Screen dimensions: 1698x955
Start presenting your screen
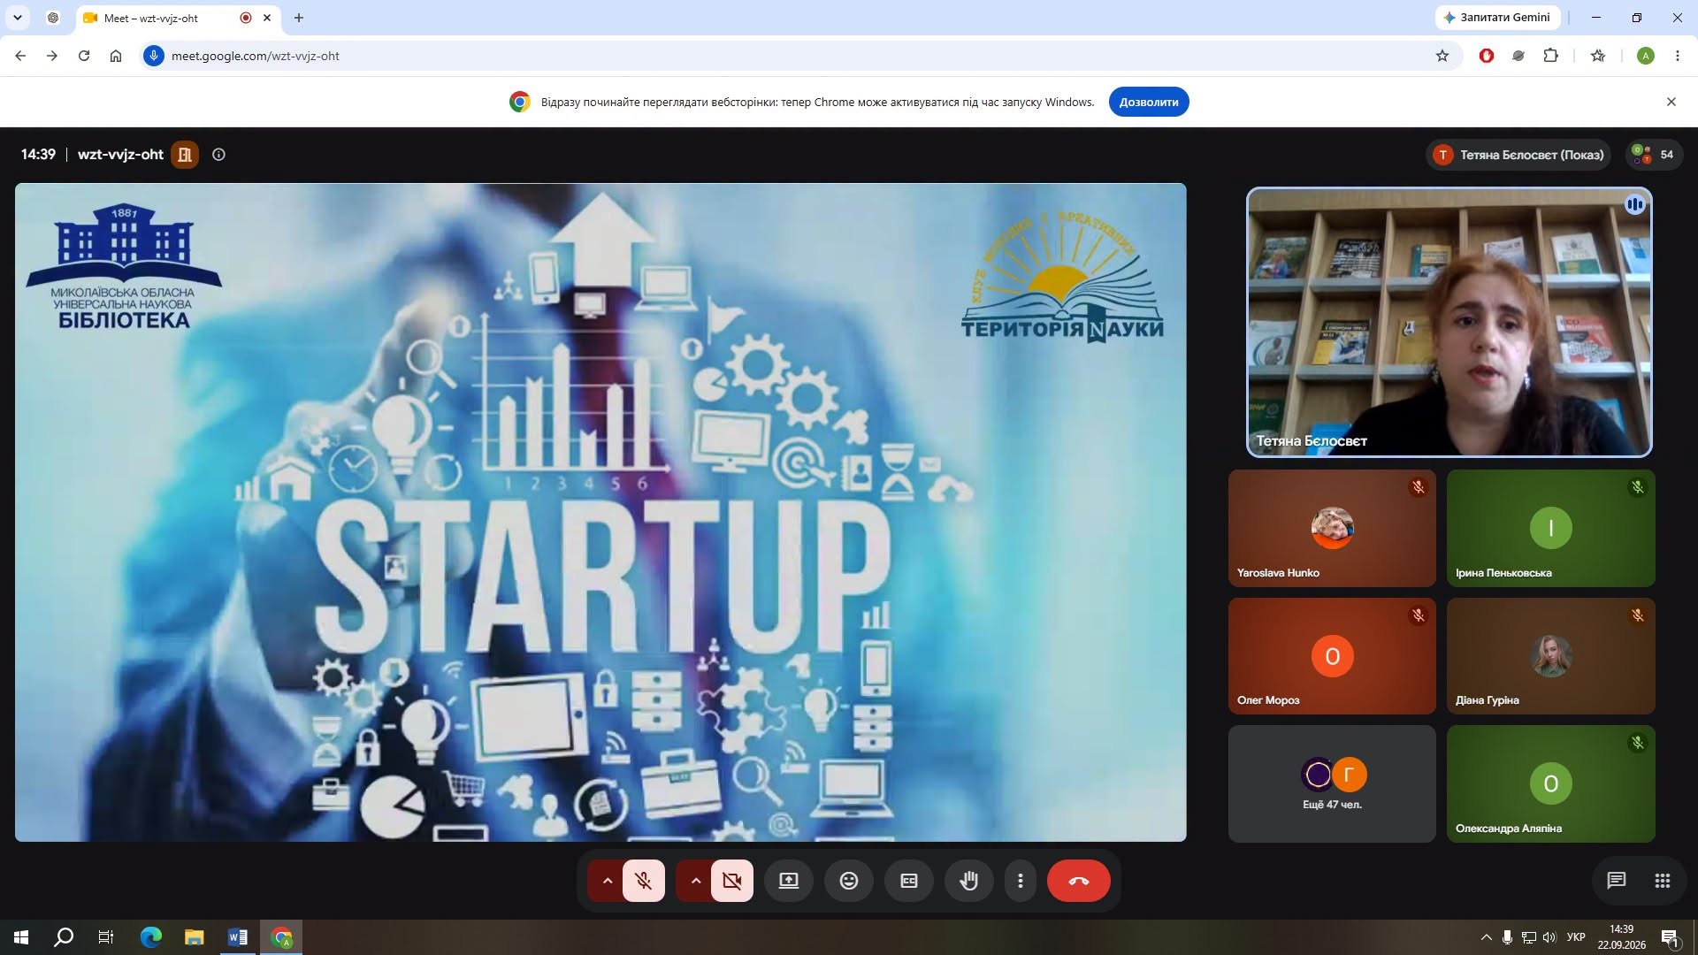click(789, 881)
